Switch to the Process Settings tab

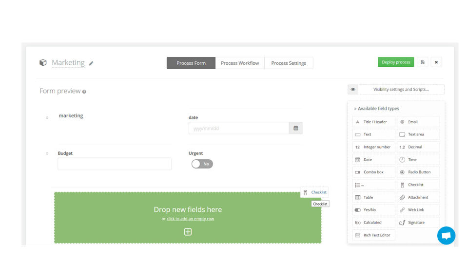[289, 63]
